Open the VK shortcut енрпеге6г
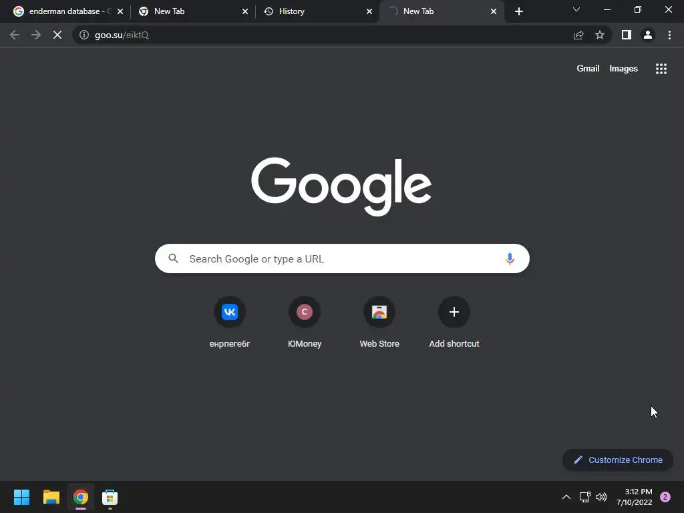Image resolution: width=684 pixels, height=513 pixels. point(230,322)
